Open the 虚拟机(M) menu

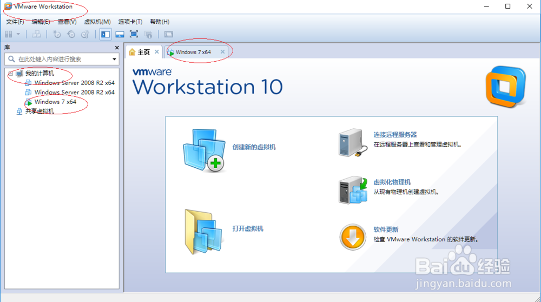point(97,22)
